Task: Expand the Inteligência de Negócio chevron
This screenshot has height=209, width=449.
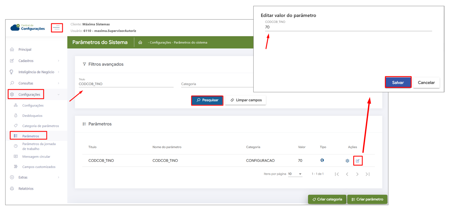Action: click(x=59, y=72)
